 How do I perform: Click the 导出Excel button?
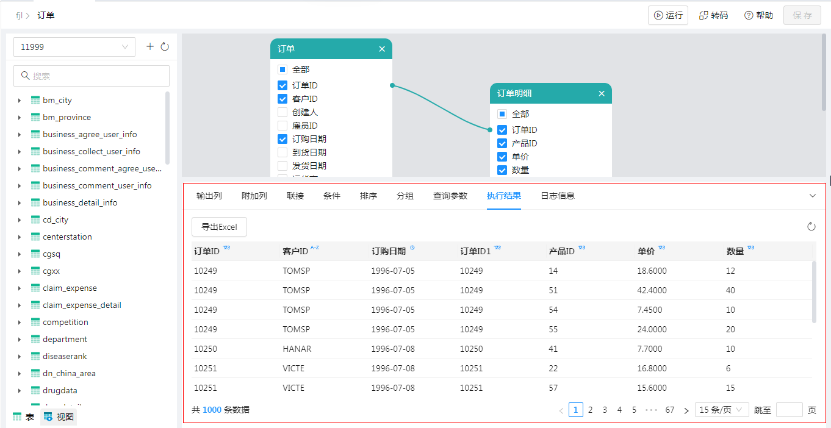point(219,227)
